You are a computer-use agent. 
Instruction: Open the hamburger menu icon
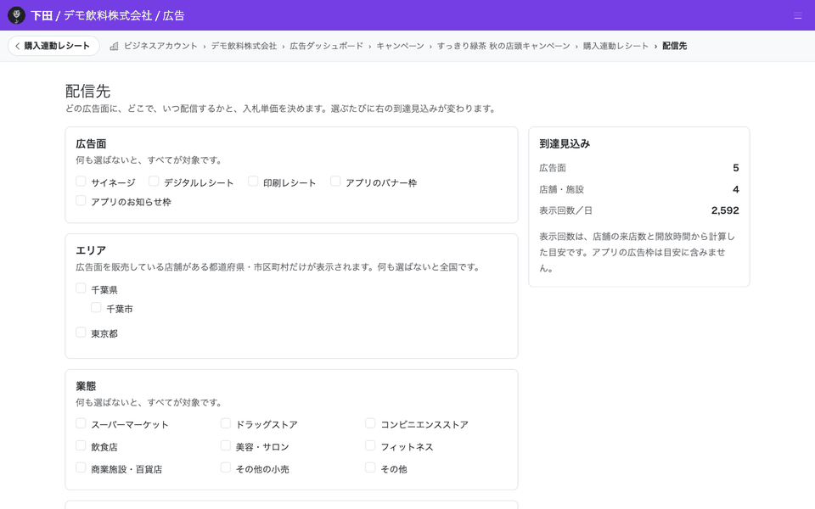click(798, 16)
